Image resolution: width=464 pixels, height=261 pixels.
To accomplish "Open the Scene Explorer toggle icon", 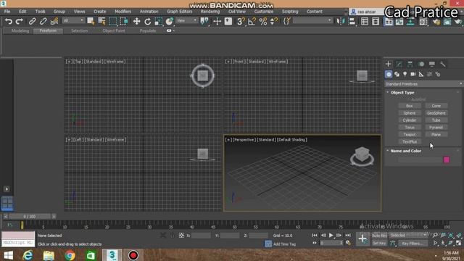I will [x=365, y=21].
